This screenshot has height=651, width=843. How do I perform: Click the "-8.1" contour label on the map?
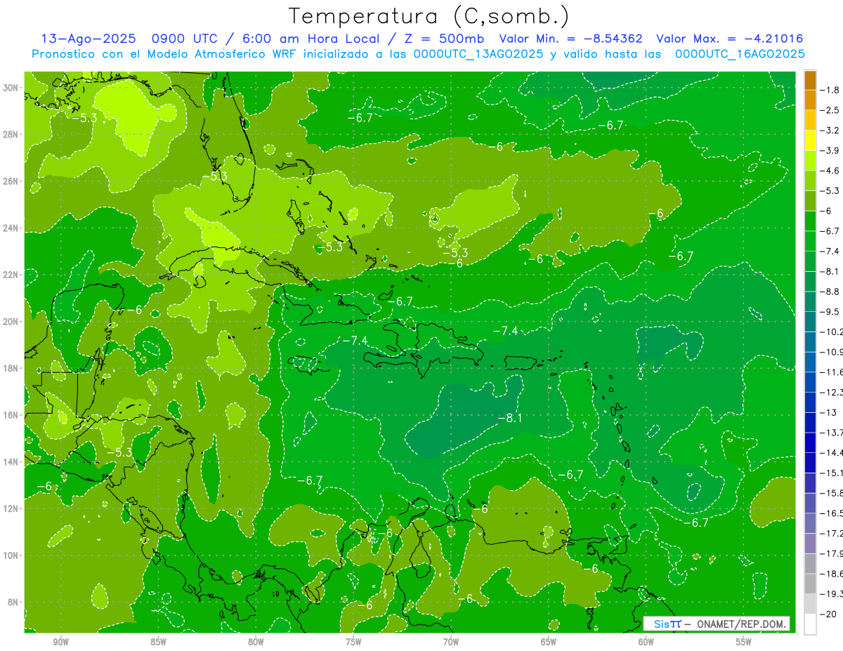(510, 419)
